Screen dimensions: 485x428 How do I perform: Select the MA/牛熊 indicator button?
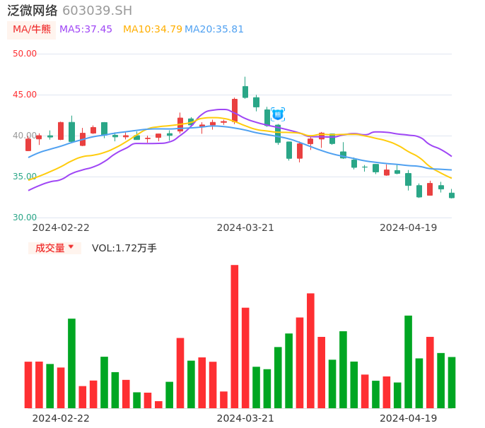point(32,30)
